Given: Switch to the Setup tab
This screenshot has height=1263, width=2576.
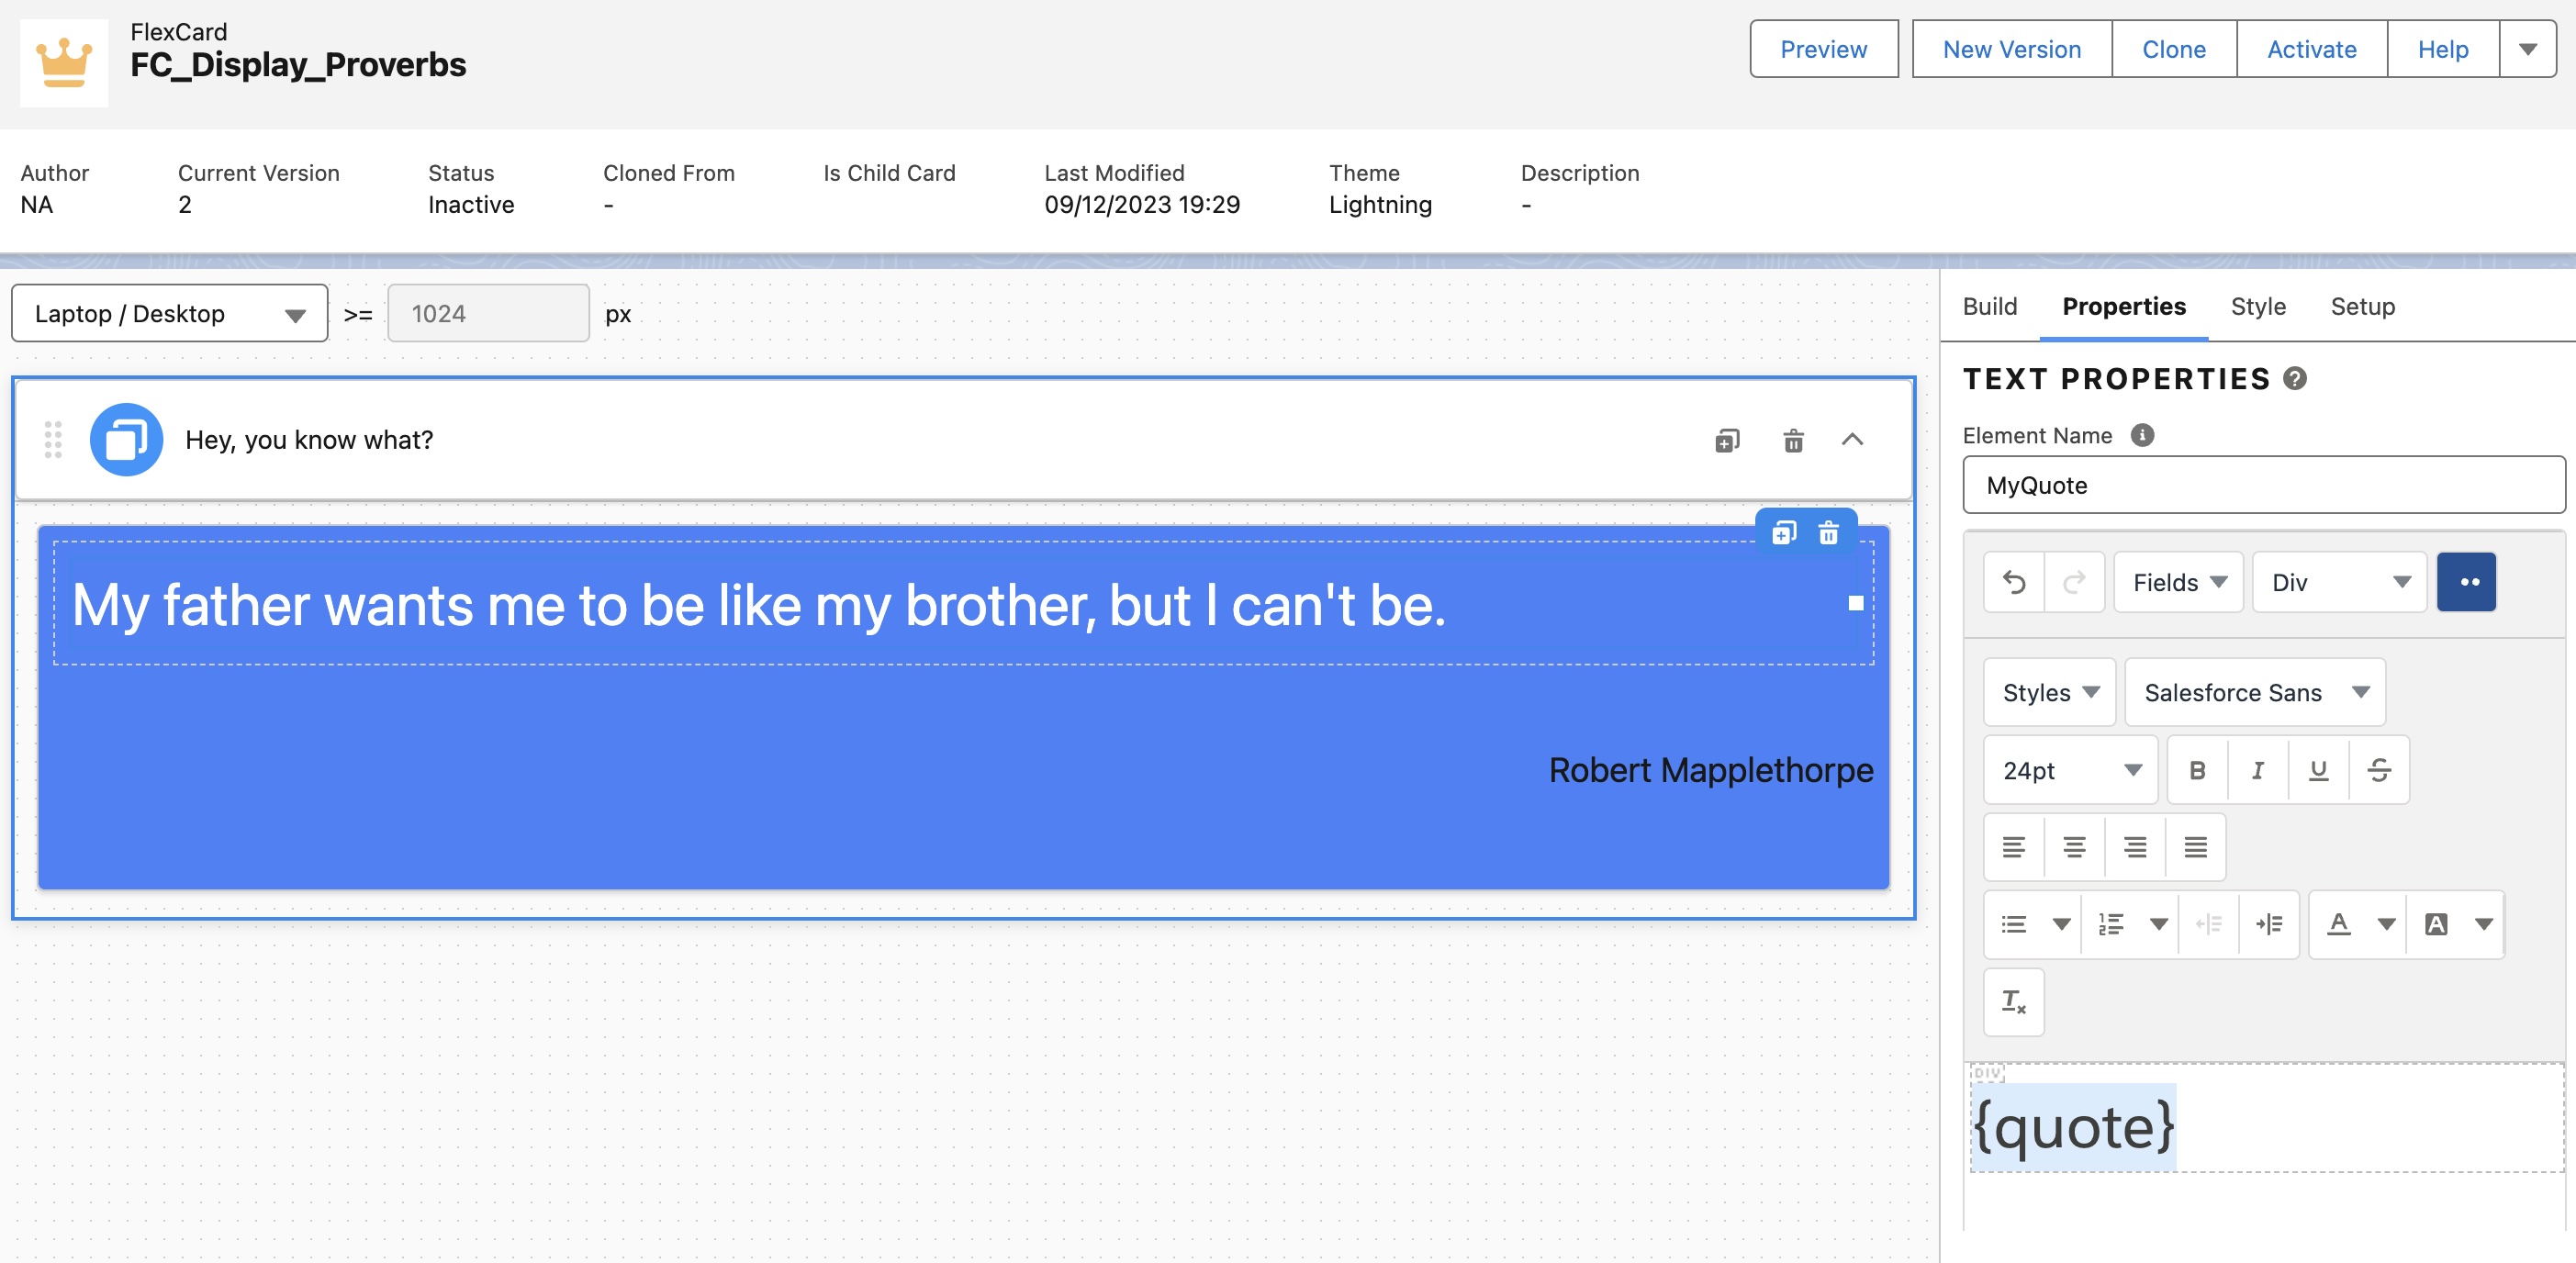Looking at the screenshot, I should point(2362,306).
